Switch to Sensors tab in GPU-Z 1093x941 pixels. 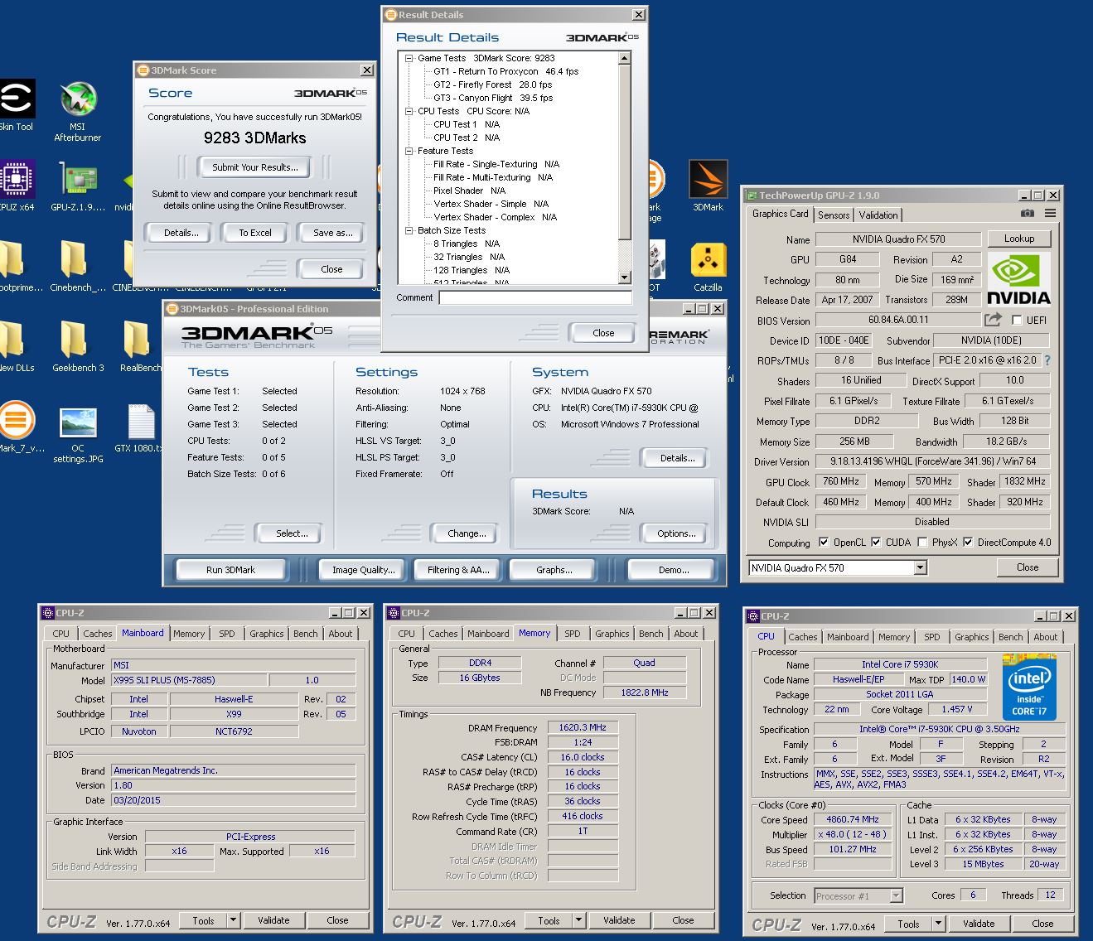point(834,215)
